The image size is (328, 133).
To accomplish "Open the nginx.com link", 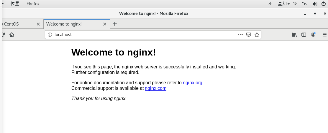I will point(155,88).
